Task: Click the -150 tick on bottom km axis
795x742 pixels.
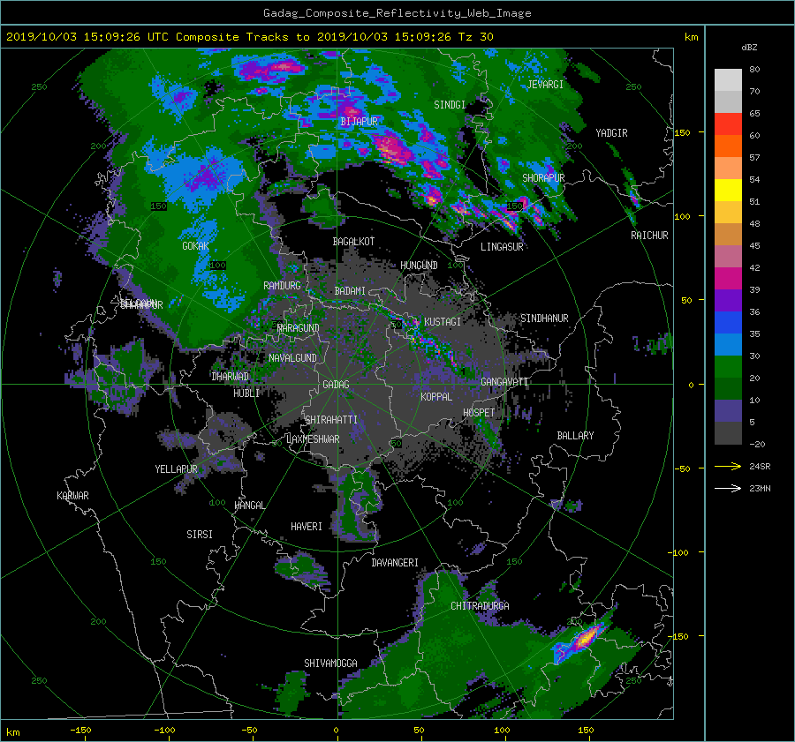Action: click(80, 731)
